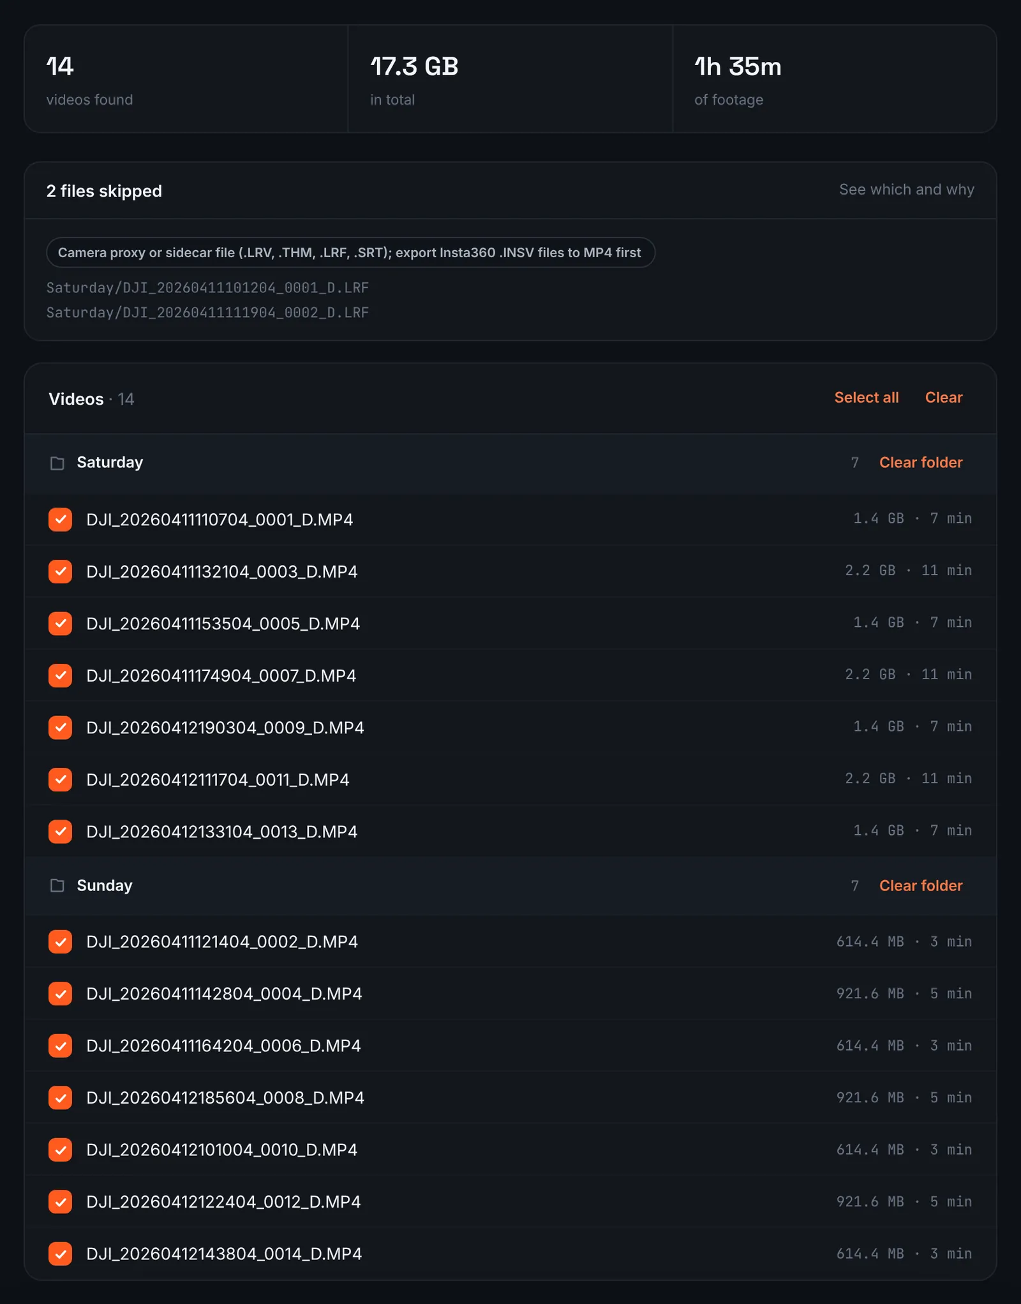Click the camera proxy or sidecar file reason chip
Image resolution: width=1021 pixels, height=1304 pixels.
coord(350,253)
